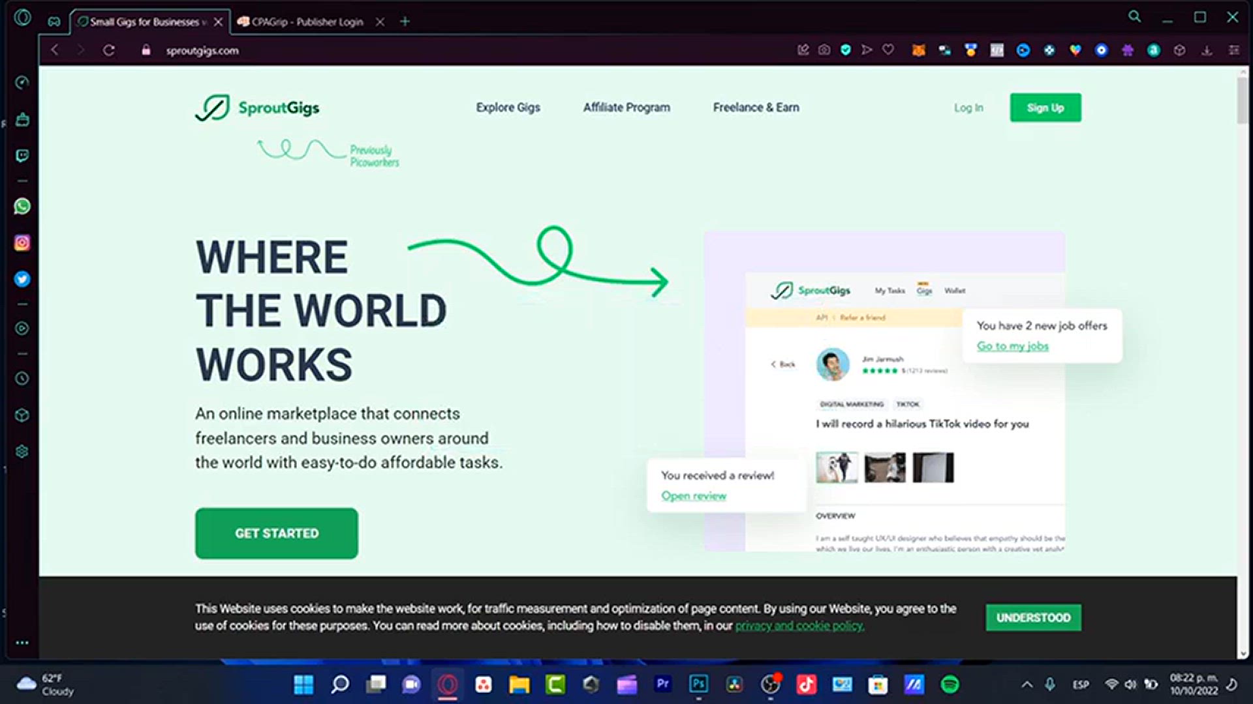The height and width of the screenshot is (704, 1253).
Task: Add bookmark with the heart icon
Action: pyautogui.click(x=888, y=50)
